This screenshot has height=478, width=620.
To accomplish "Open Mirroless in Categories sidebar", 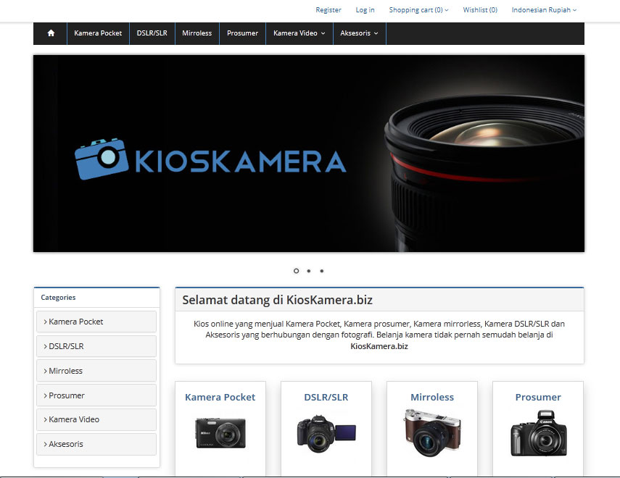I will 96,371.
